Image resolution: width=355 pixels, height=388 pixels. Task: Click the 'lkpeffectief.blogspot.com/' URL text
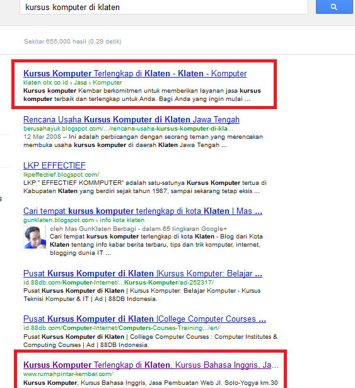pos(61,175)
